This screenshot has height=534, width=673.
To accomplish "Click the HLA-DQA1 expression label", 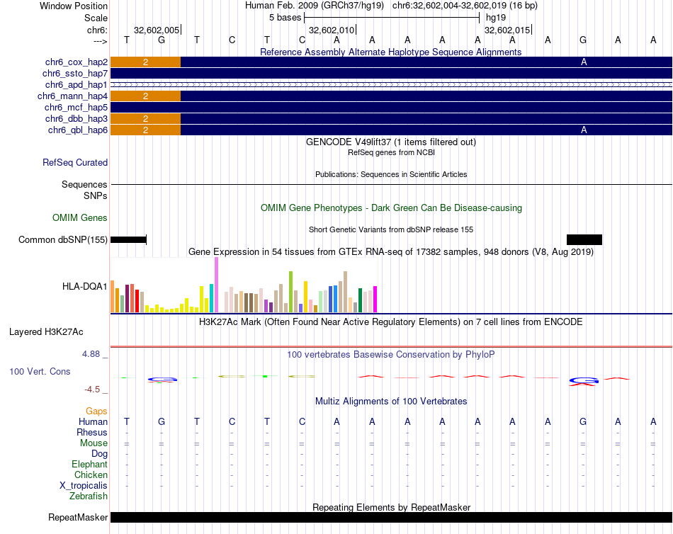I will click(x=84, y=286).
